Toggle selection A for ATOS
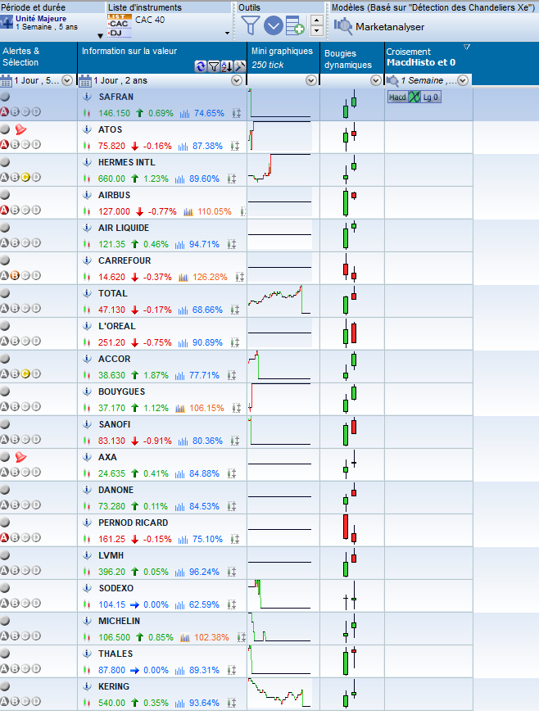Viewport: 539px width, 715px height. click(4, 144)
